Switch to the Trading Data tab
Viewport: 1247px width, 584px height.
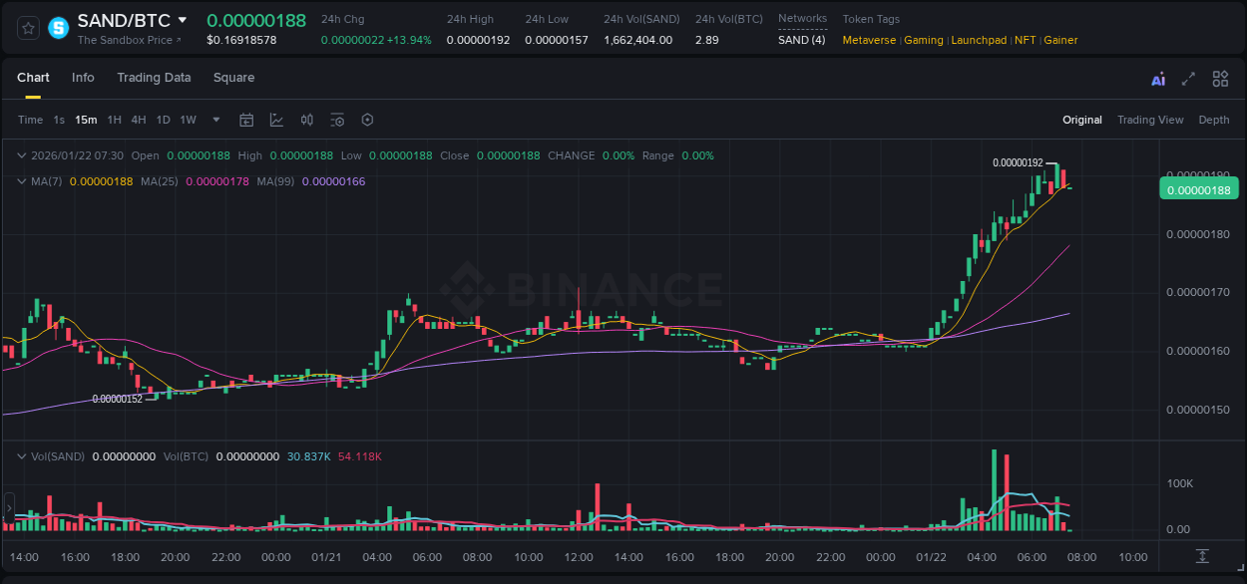(x=154, y=78)
